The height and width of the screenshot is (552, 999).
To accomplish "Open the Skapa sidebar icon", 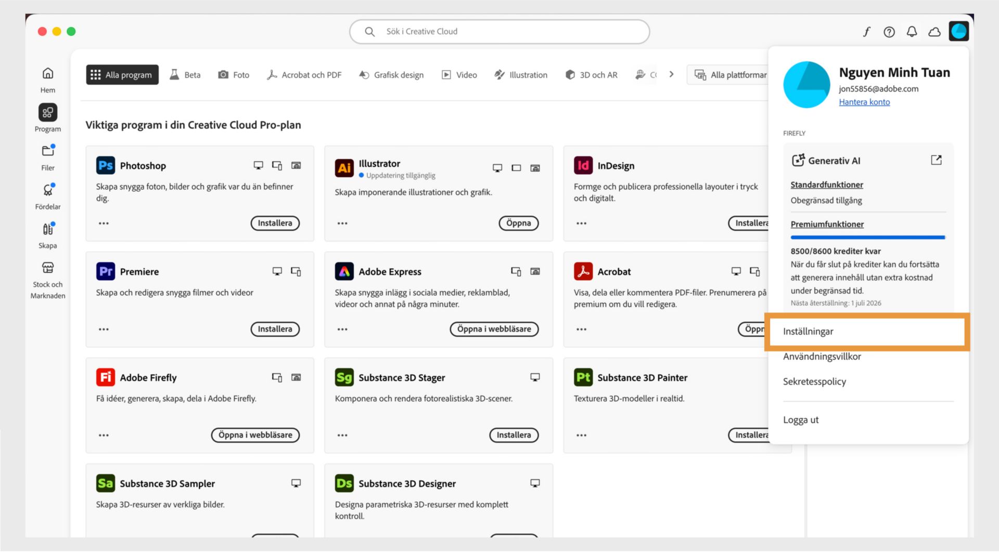I will 48,229.
